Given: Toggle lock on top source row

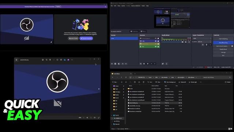Looking at the screenshot, I should pyautogui.click(x=158, y=38).
